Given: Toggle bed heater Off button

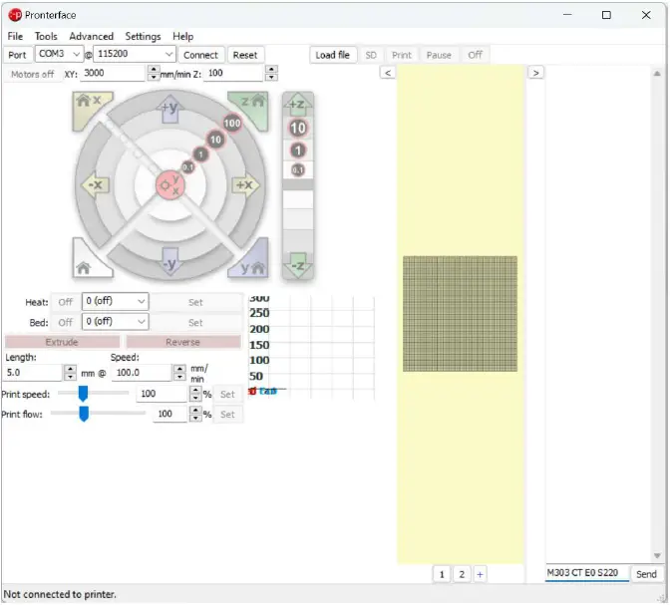Looking at the screenshot, I should 65,322.
